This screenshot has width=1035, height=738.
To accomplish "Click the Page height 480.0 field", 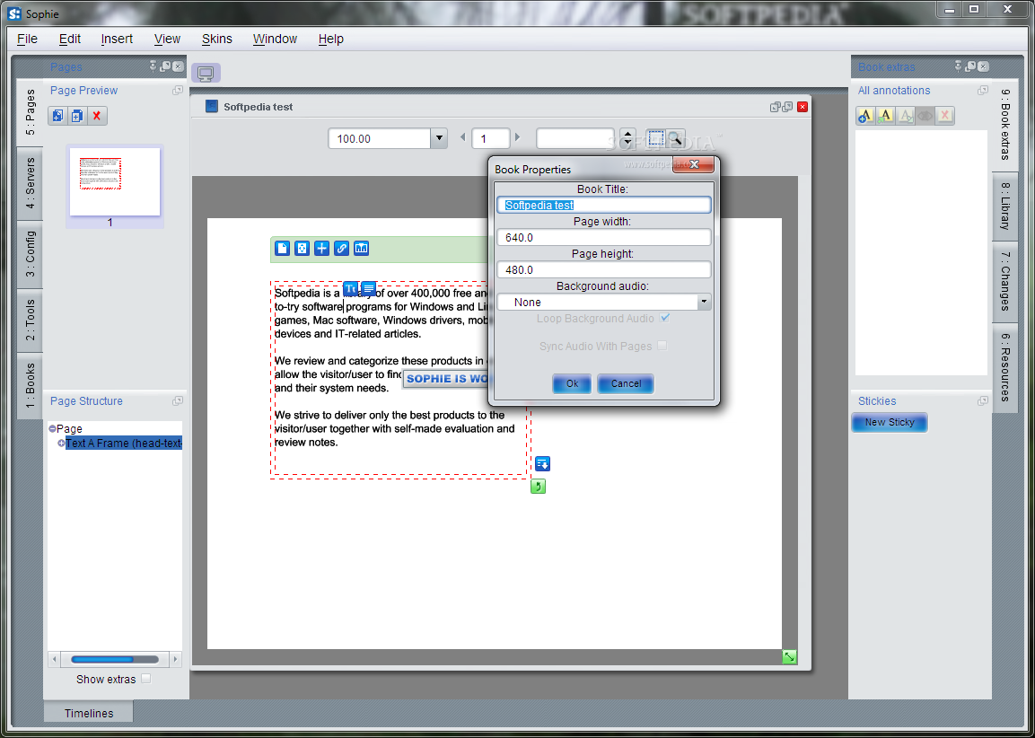I will coord(604,269).
